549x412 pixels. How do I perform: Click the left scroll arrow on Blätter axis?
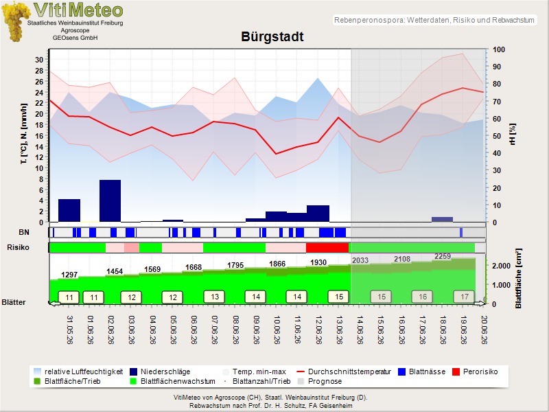pos(54,304)
